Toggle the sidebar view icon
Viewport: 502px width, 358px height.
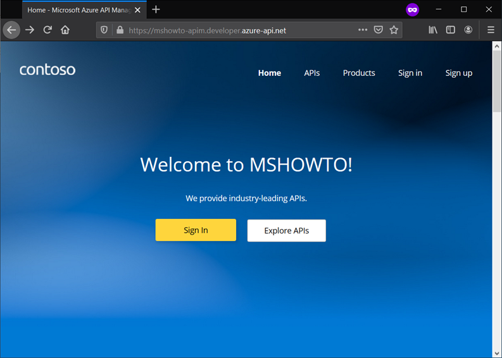coord(451,30)
